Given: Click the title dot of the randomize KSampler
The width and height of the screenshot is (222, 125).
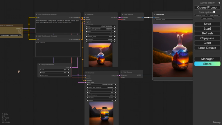Looking at the screenshot, I should pos(85,14).
